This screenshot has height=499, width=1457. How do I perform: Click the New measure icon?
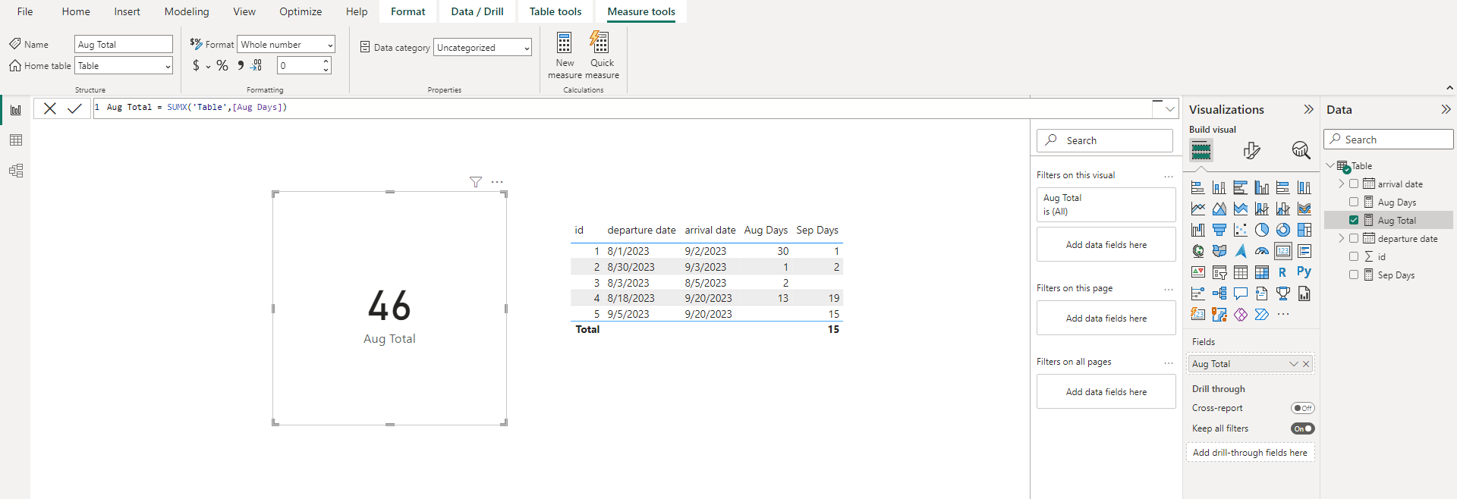pyautogui.click(x=564, y=42)
